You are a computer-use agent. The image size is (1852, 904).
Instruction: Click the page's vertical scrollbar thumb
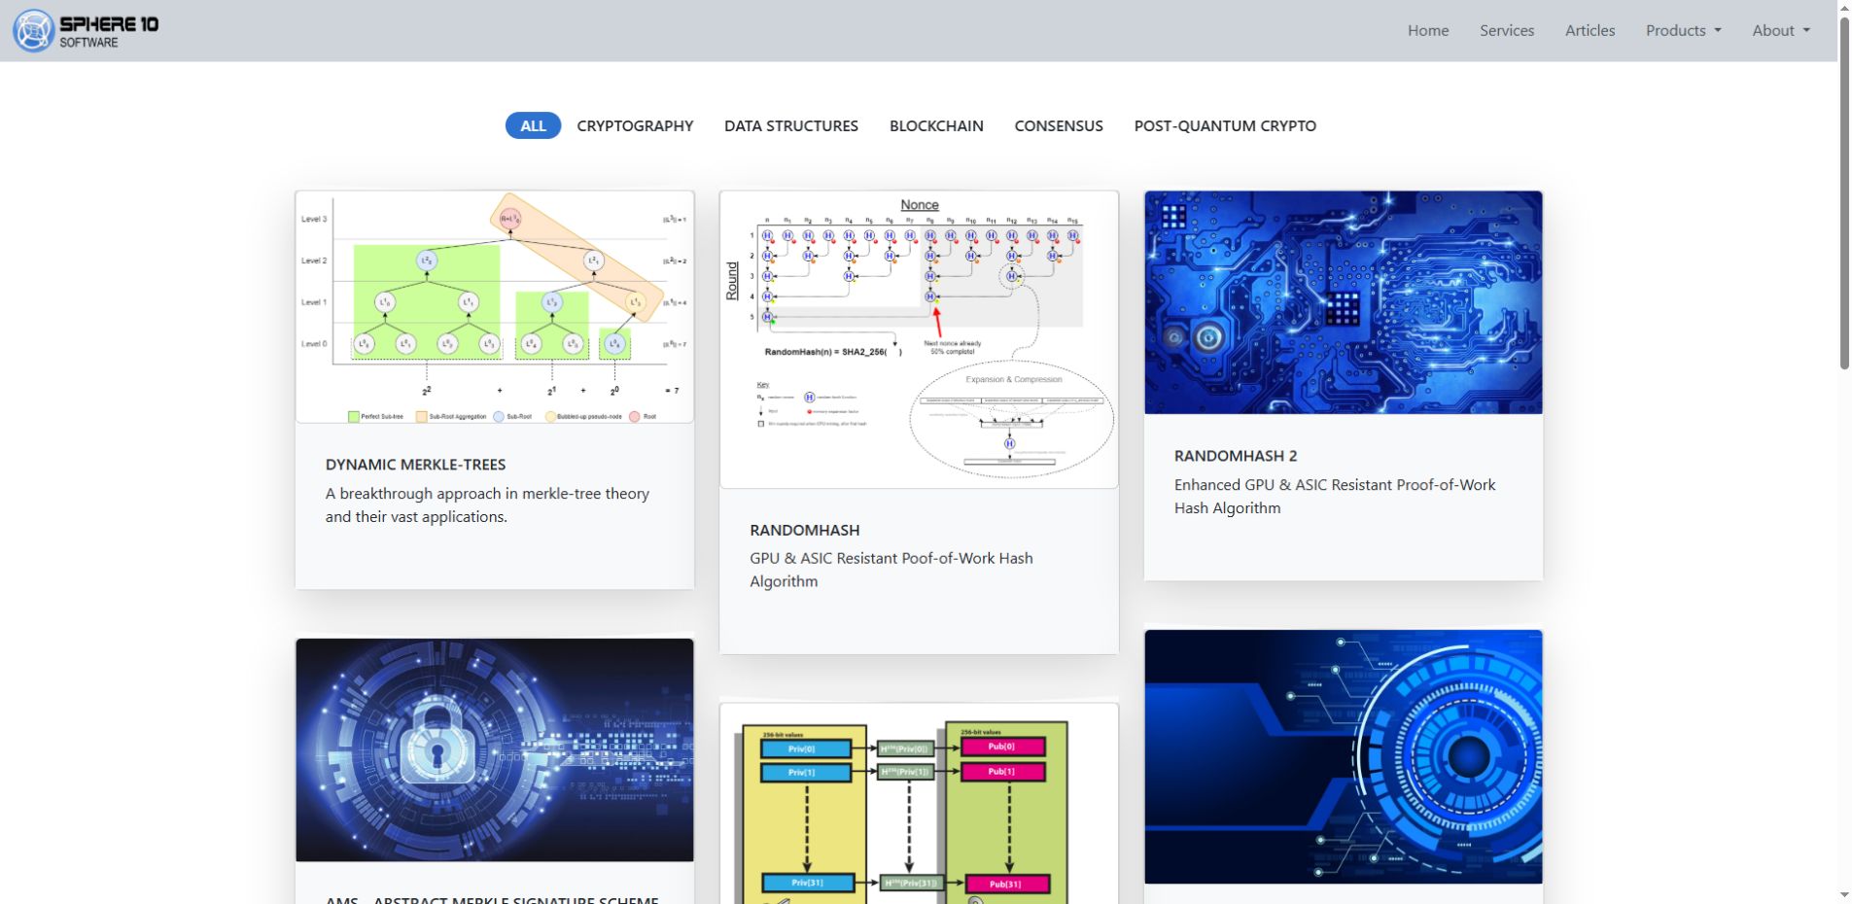pos(1844,192)
